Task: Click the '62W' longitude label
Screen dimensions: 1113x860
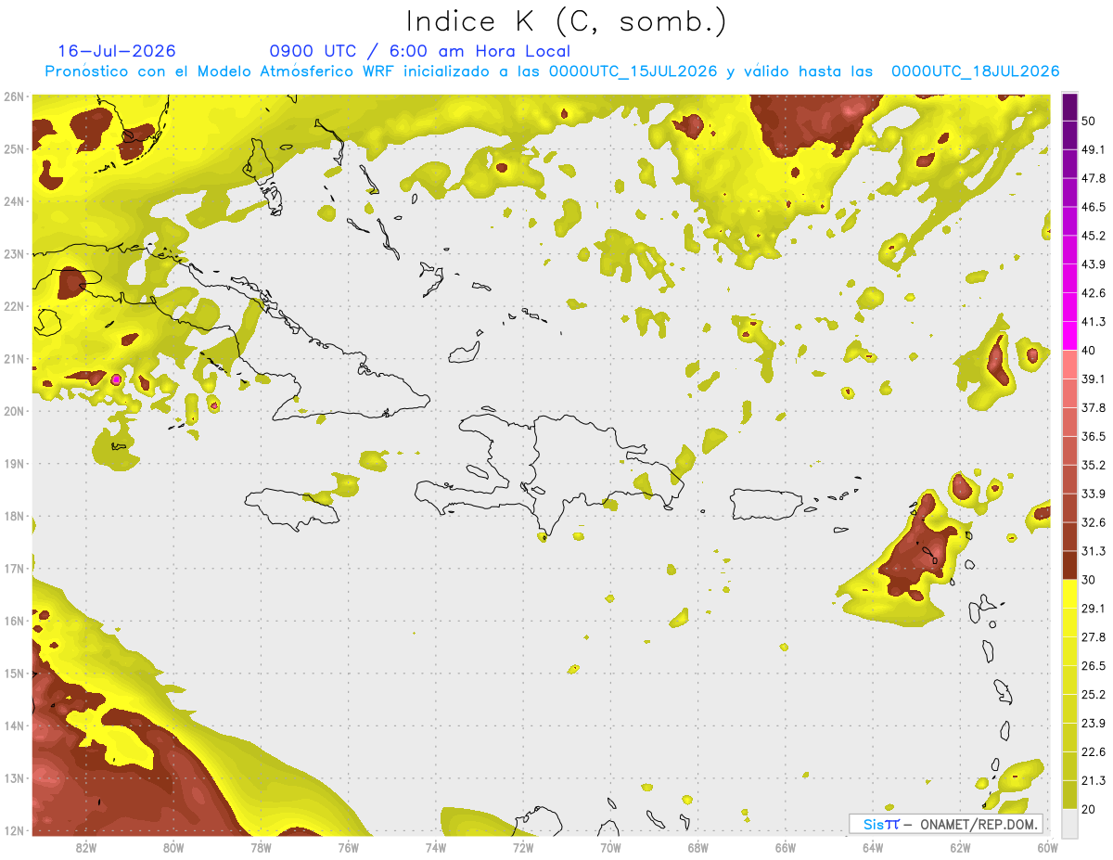Action: click(x=960, y=847)
